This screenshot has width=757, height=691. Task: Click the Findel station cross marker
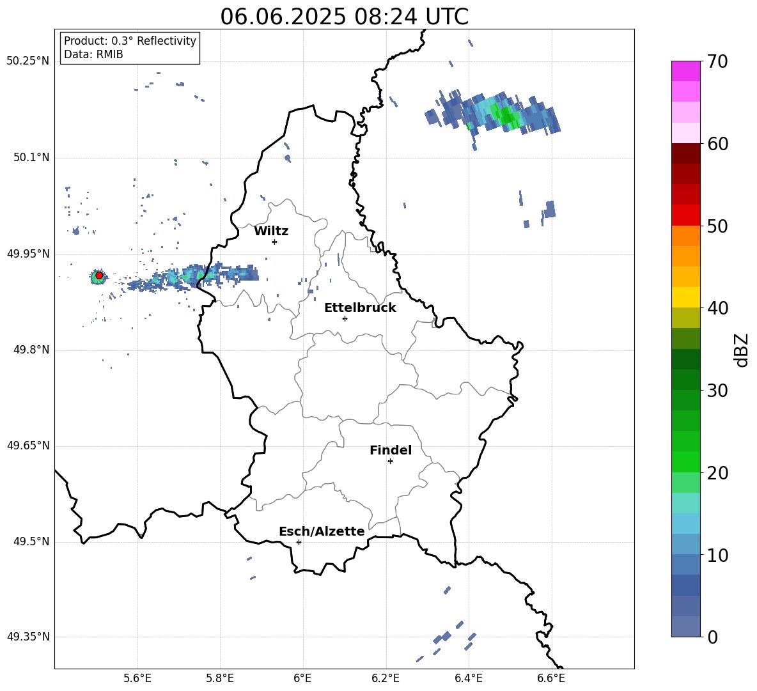(x=390, y=462)
